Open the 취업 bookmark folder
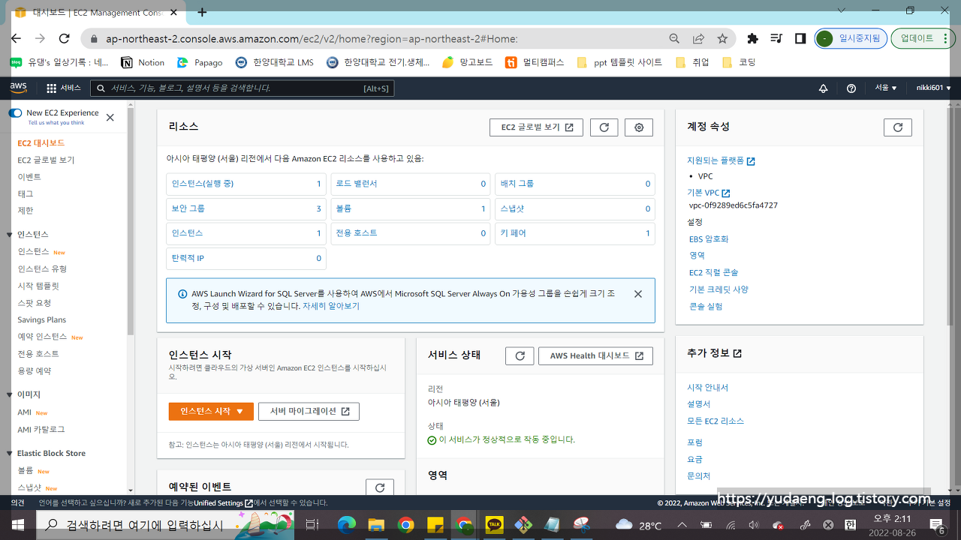The width and height of the screenshot is (961, 540). 691,62
